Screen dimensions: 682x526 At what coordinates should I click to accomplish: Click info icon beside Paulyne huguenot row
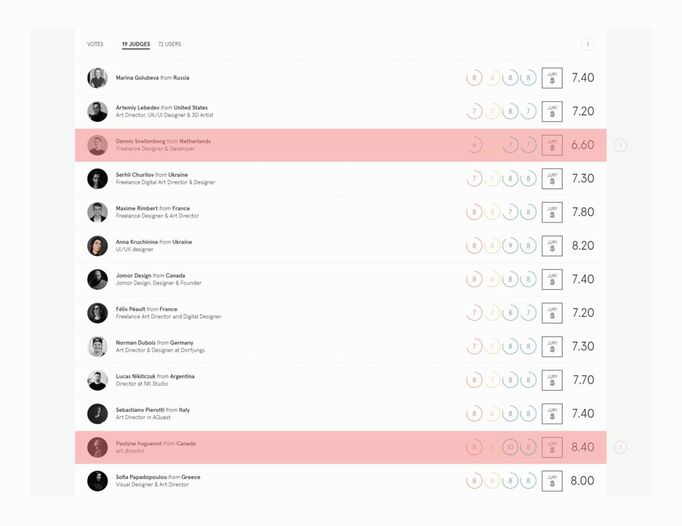pyautogui.click(x=620, y=447)
